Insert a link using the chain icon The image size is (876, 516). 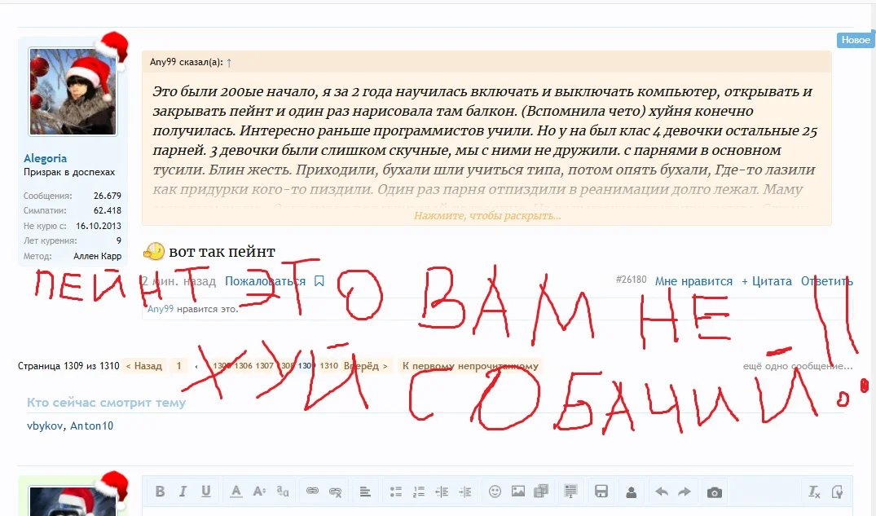coord(312,492)
